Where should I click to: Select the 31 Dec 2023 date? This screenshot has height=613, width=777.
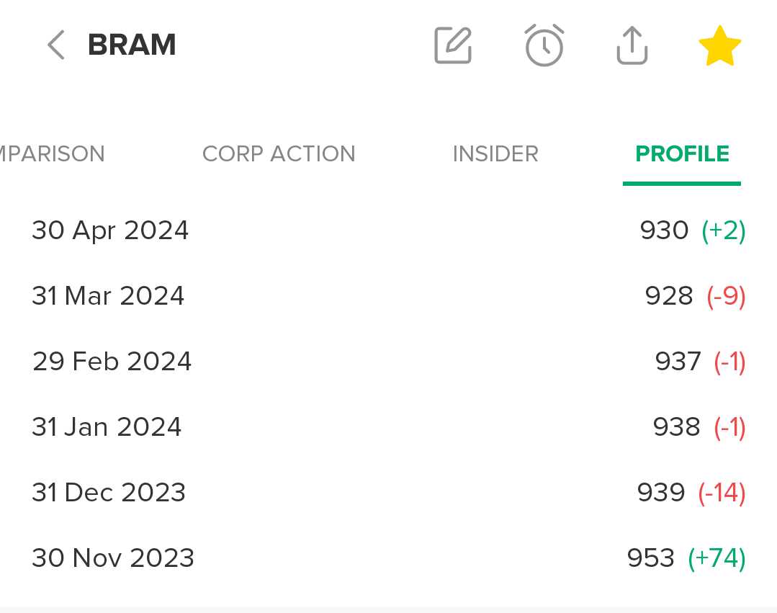tap(109, 493)
